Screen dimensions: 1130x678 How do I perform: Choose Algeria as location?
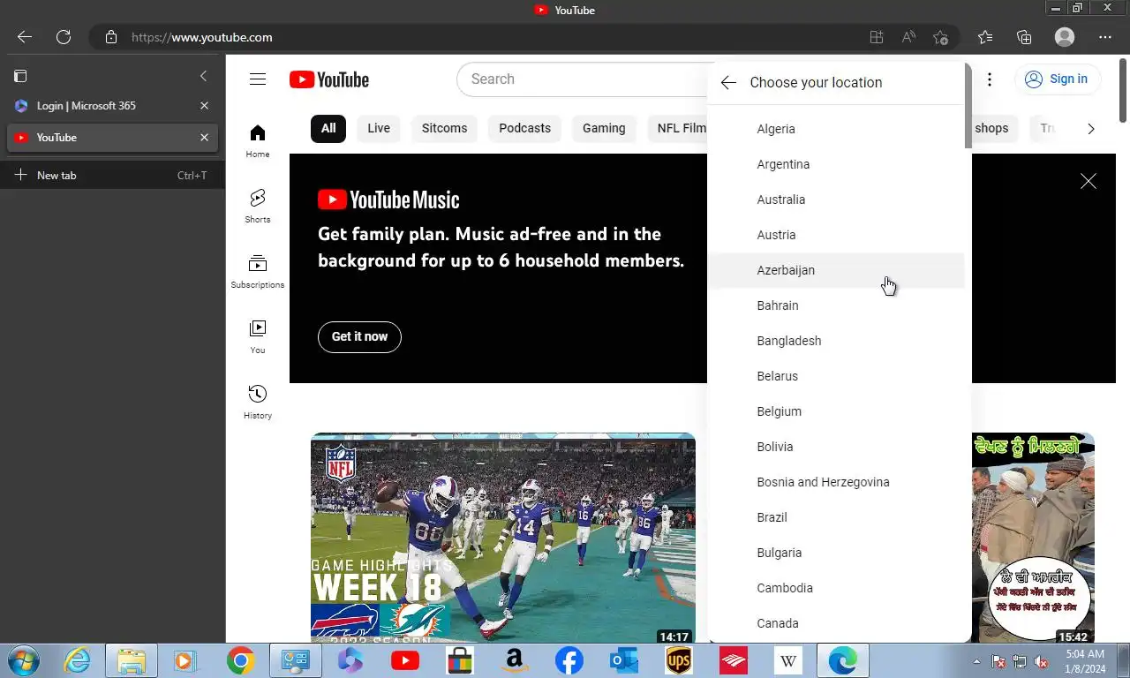[x=836, y=129]
